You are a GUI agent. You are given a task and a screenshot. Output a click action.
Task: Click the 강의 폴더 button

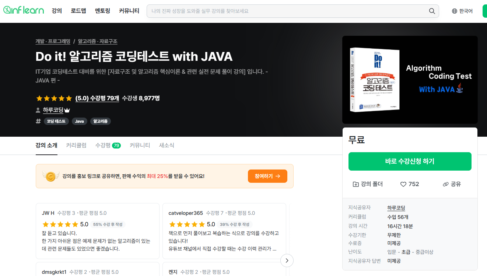[368, 184]
